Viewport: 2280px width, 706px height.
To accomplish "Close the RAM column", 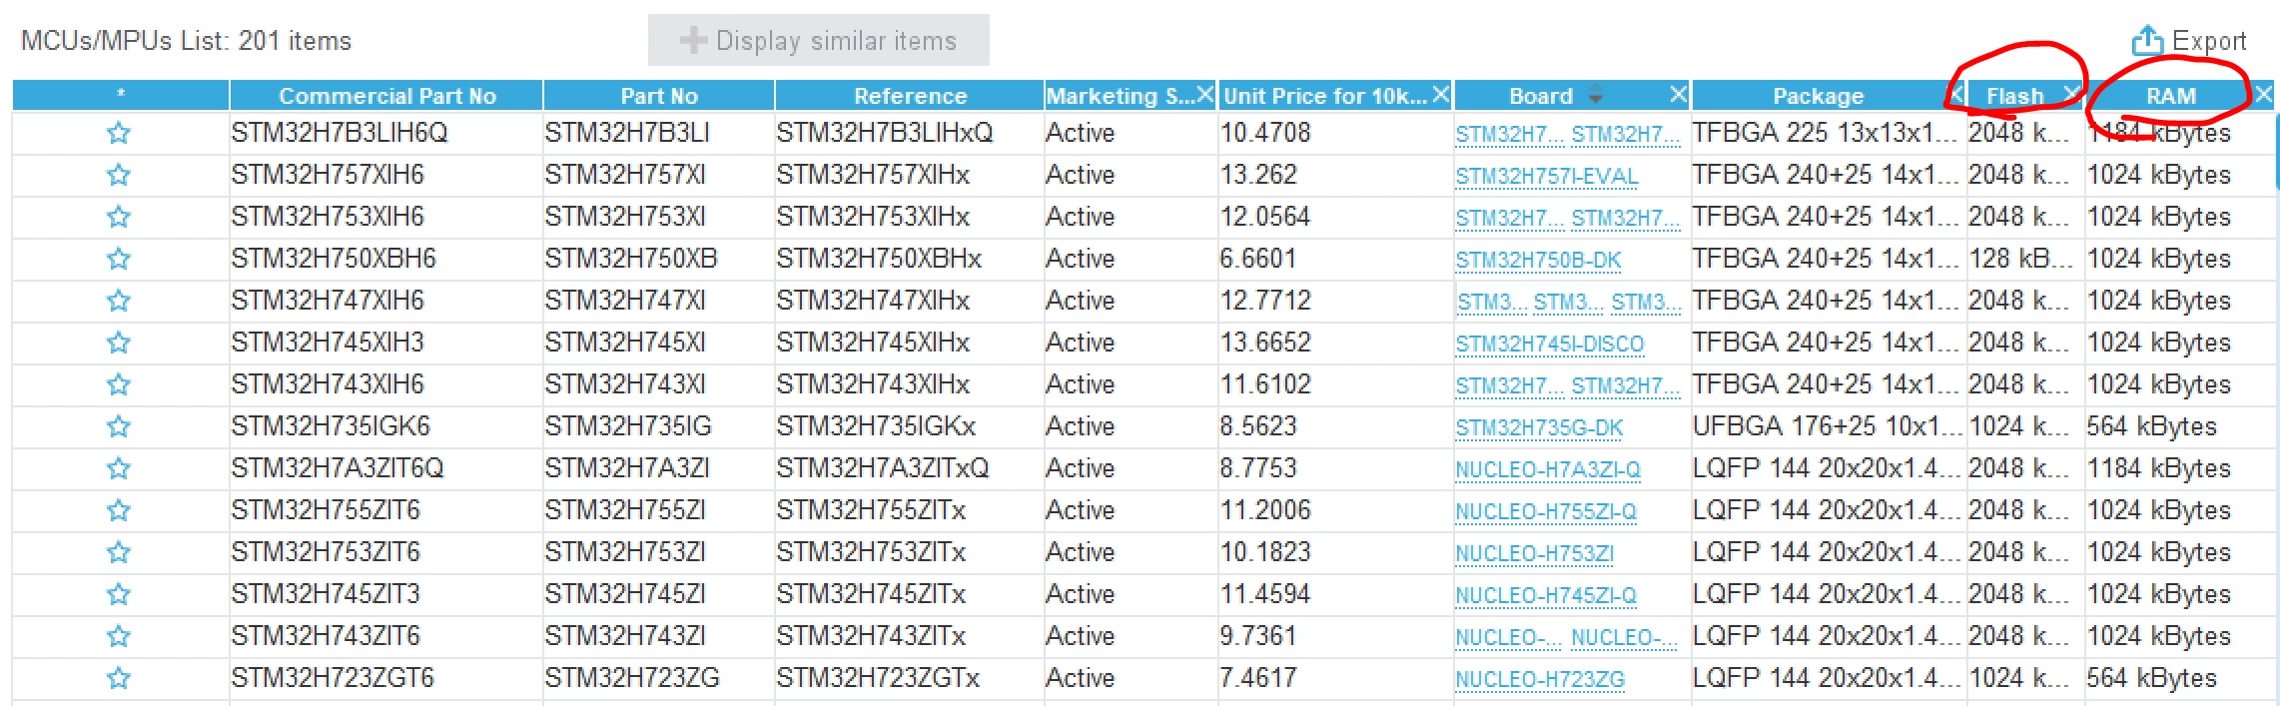I will (x=2264, y=94).
